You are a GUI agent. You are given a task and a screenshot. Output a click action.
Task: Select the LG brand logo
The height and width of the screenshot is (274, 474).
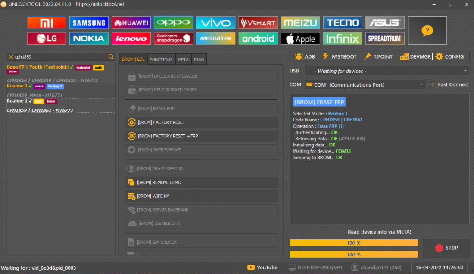(47, 39)
